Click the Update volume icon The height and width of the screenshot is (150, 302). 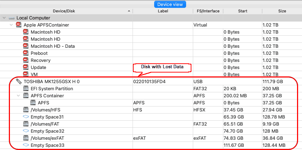(26, 67)
